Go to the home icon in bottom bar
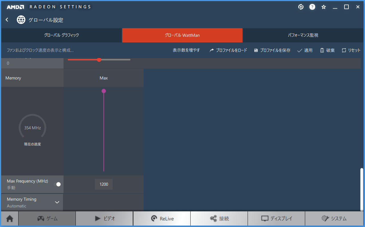 [10, 218]
